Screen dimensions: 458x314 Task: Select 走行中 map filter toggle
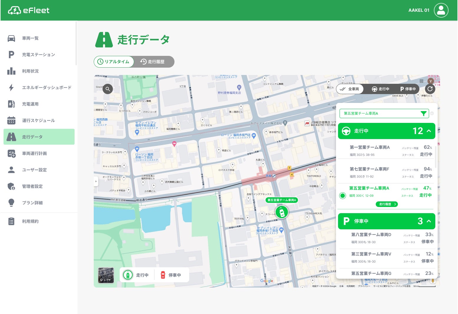[380, 89]
